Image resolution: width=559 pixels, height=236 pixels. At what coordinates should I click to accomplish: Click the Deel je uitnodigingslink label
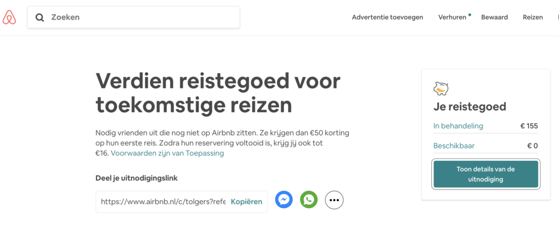click(x=136, y=178)
